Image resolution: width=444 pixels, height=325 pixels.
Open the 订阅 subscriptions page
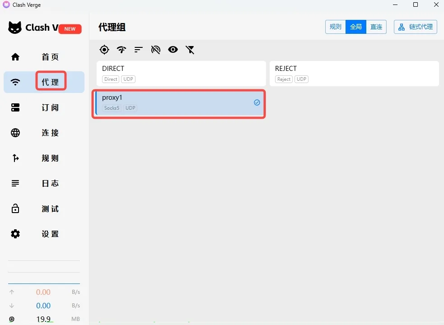tap(44, 107)
